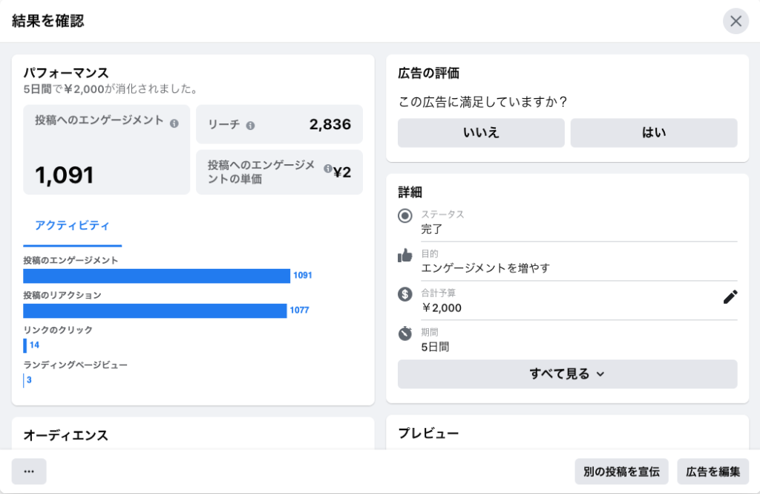The width and height of the screenshot is (760, 494).
Task: Answer いいえ to ad satisfaction
Action: pos(481,133)
